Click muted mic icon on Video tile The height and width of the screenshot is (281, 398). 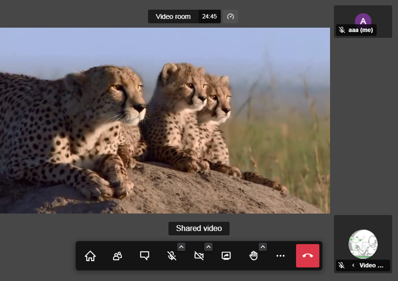tap(342, 265)
